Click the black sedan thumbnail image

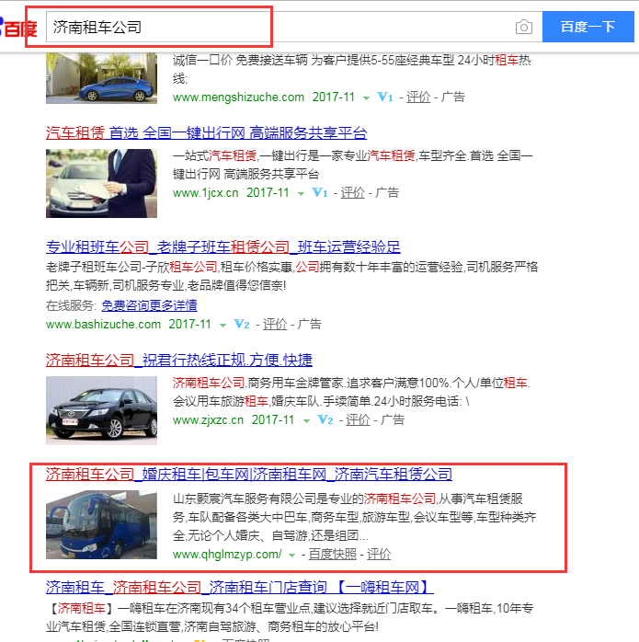101,402
